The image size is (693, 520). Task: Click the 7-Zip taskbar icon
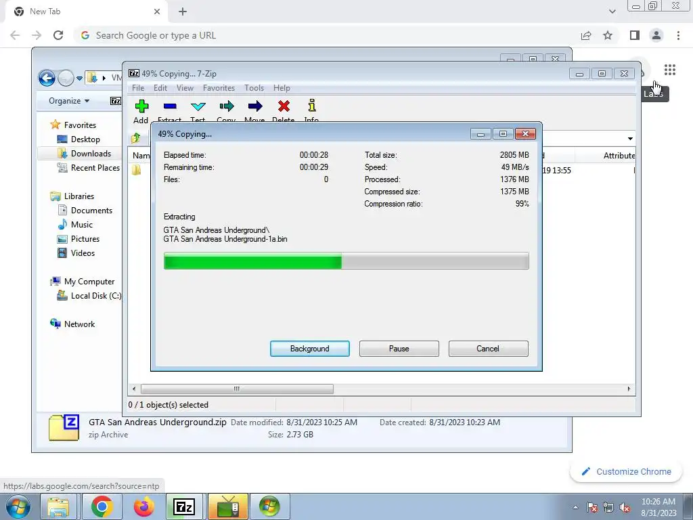coord(184,506)
